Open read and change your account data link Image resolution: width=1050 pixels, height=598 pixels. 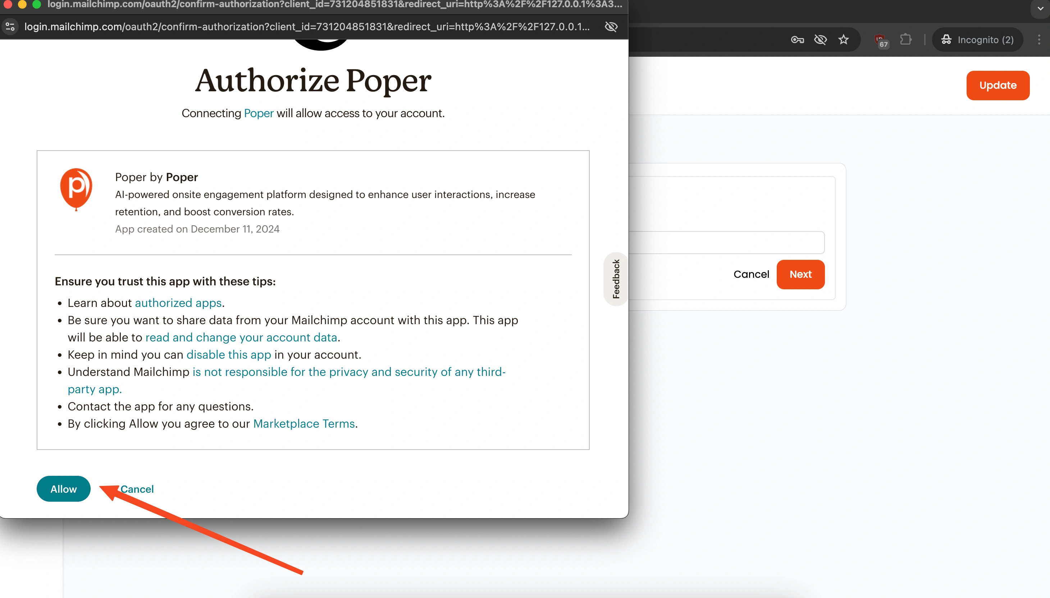coord(241,337)
